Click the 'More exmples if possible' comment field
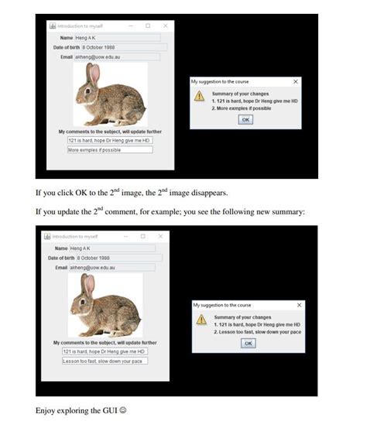The width and height of the screenshot is (367, 428). click(x=110, y=150)
